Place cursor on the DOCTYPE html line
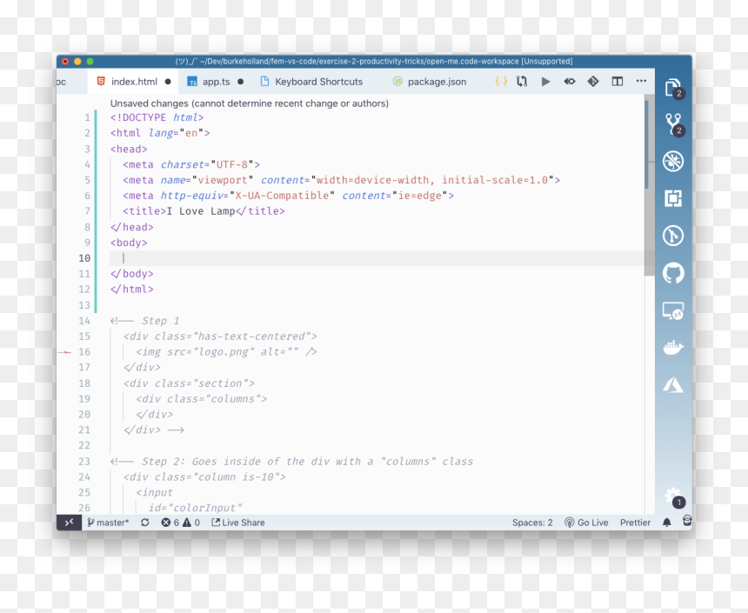 (x=157, y=117)
